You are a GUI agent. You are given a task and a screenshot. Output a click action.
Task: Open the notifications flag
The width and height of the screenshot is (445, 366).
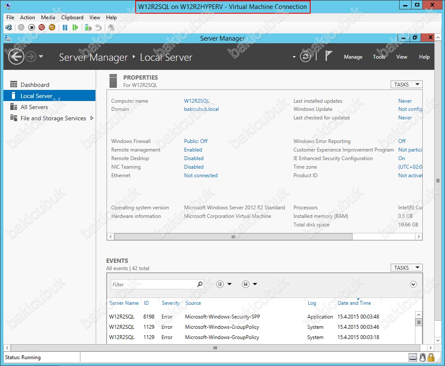click(x=328, y=56)
